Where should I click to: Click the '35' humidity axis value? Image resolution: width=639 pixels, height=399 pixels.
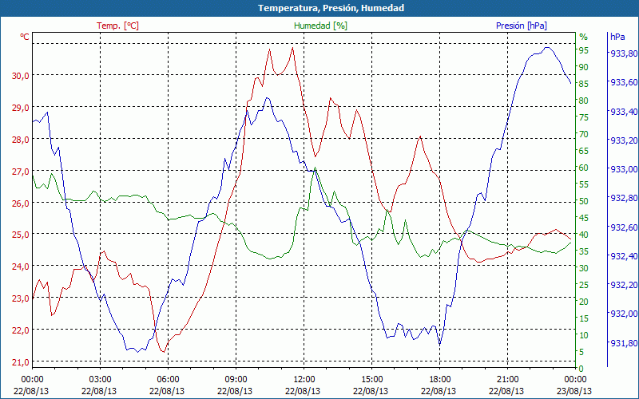point(584,251)
